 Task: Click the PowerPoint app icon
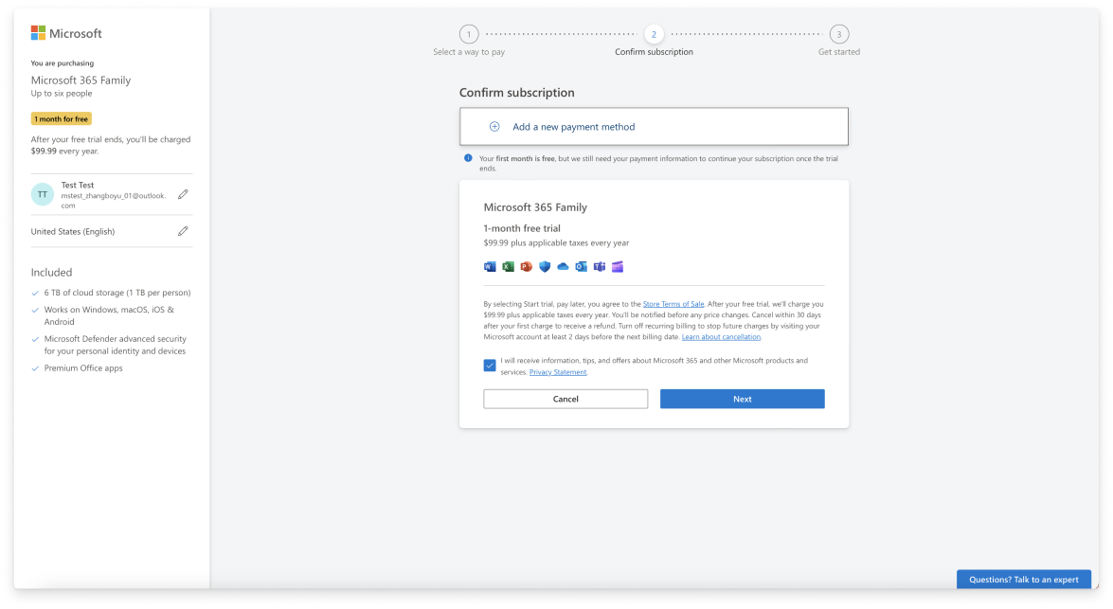[x=526, y=267]
